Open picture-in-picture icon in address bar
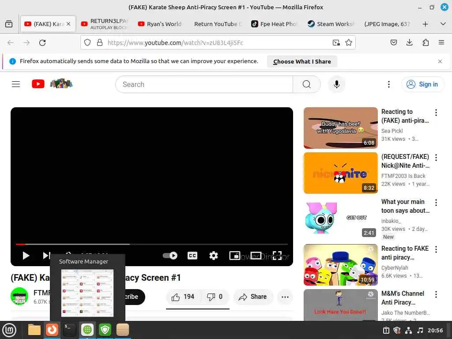This screenshot has width=452, height=339. coord(336,43)
